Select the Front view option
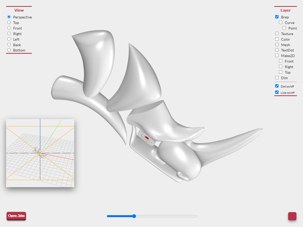The height and width of the screenshot is (227, 303). (x=9, y=28)
